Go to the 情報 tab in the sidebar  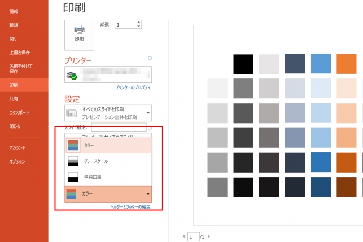[x=14, y=11]
